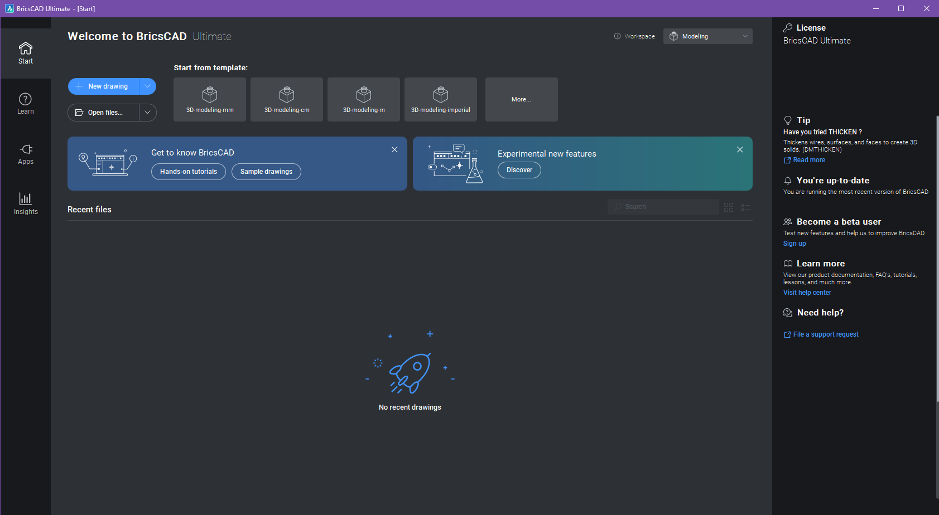Close the Get to know BricsCAD banner
Screen dimensions: 939x515
[x=394, y=149]
